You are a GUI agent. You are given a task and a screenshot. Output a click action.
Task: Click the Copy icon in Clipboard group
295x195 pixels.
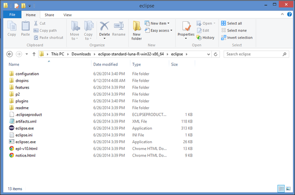[x=12, y=26]
